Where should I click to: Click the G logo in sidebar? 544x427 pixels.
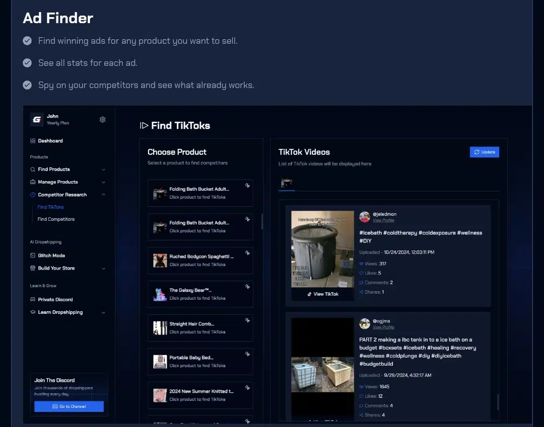click(37, 119)
